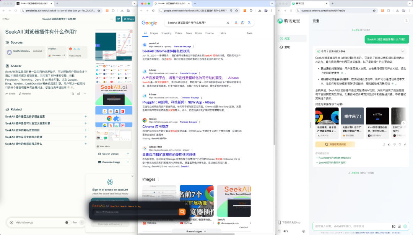
Task: Switch to the Videos tab in Google
Action: click(x=179, y=33)
